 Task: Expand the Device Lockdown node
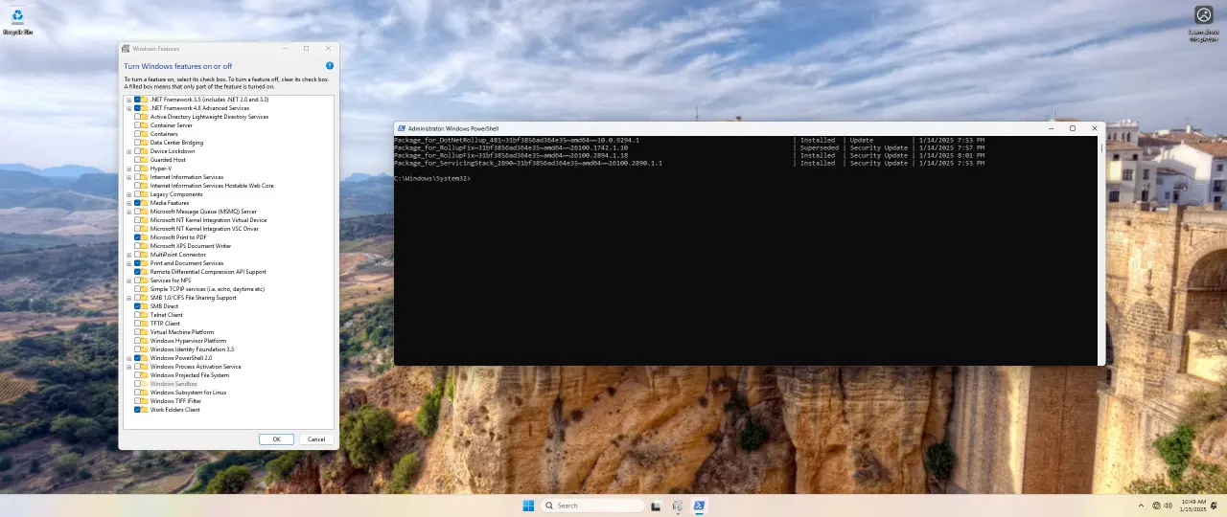click(x=129, y=151)
